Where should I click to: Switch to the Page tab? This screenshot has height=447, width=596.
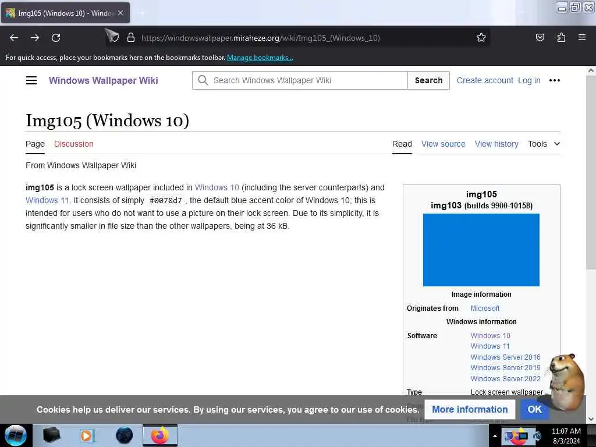pyautogui.click(x=35, y=144)
